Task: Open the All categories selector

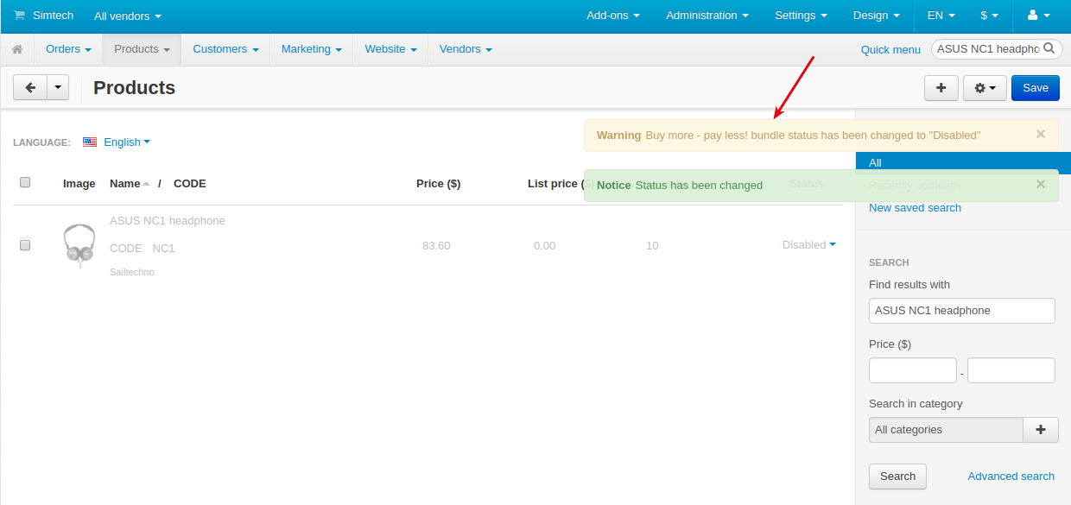Action: point(946,430)
